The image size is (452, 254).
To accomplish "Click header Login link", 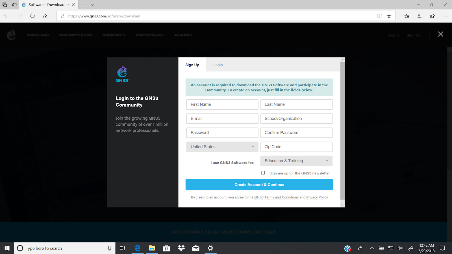I will [x=394, y=35].
